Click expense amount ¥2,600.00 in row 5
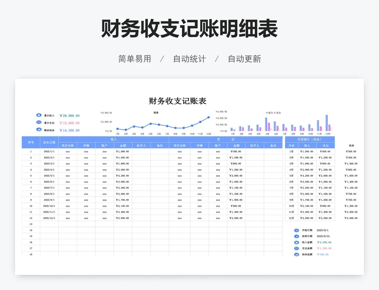Screen dimensions: 379x290 coord(236,176)
